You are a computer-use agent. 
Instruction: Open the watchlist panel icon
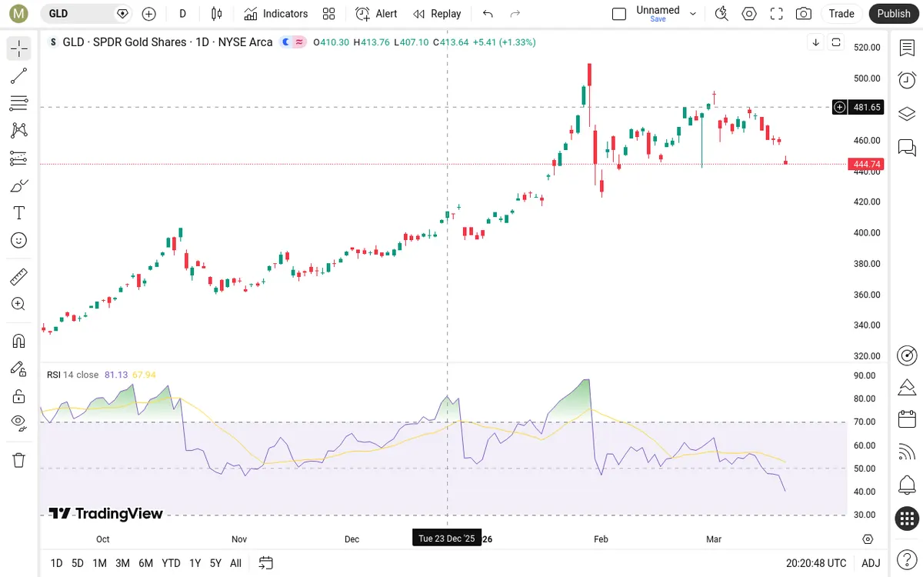907,48
